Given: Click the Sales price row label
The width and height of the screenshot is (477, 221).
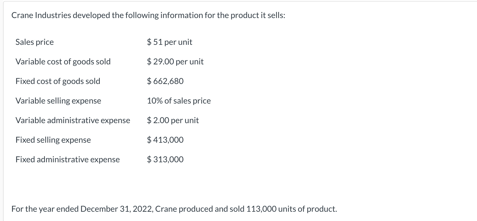Looking at the screenshot, I should pyautogui.click(x=35, y=42).
